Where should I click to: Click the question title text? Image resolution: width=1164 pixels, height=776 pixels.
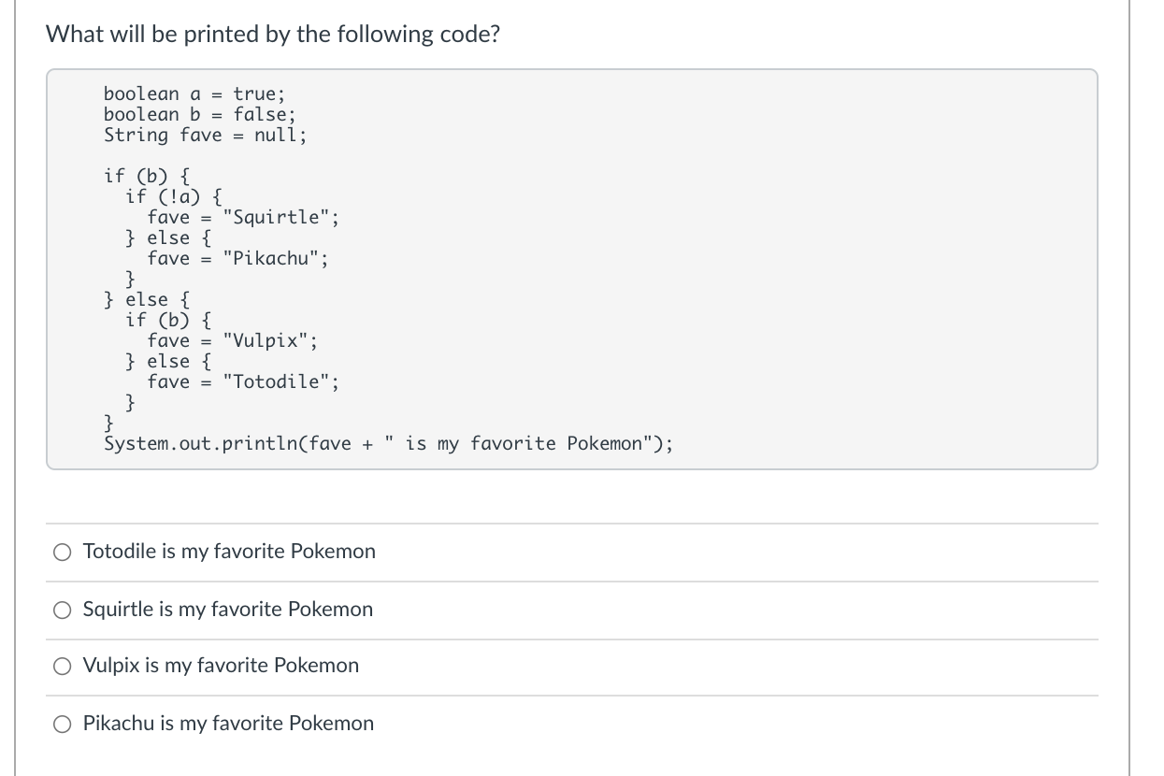tap(274, 34)
